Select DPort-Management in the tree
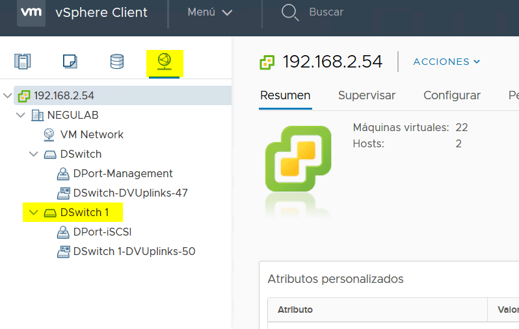The height and width of the screenshot is (329, 519). [x=123, y=174]
